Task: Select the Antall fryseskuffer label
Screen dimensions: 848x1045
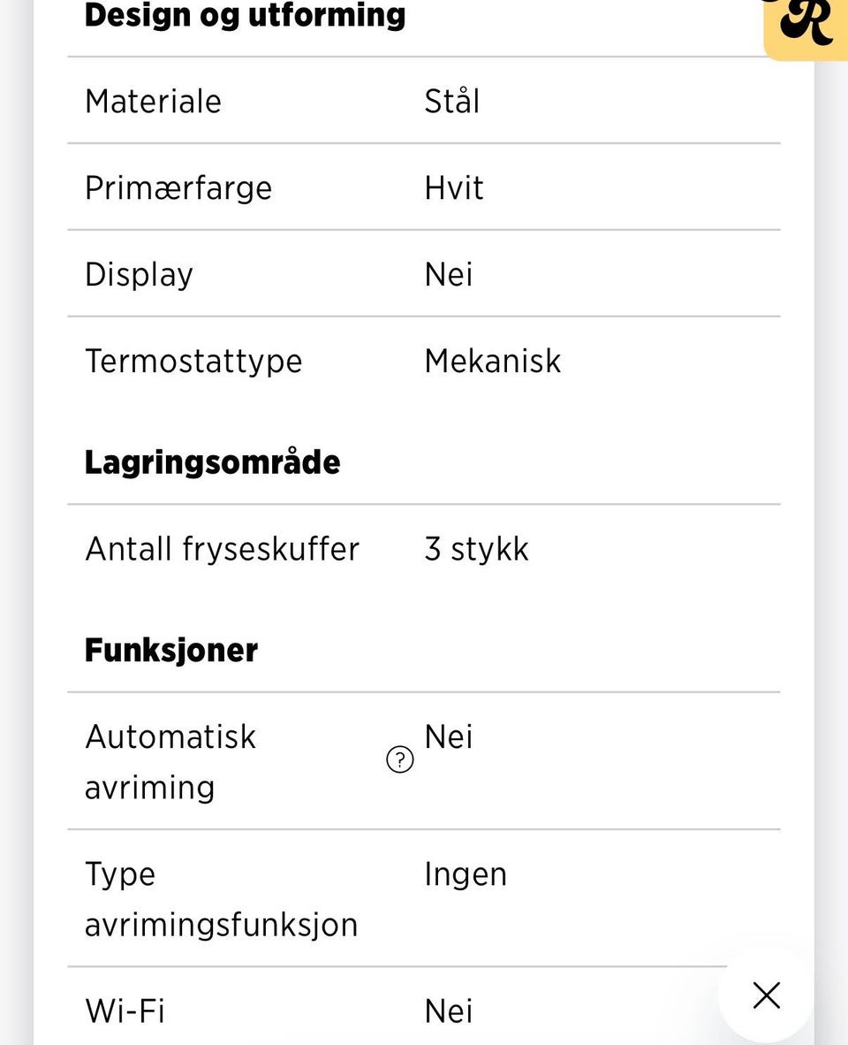Action: [222, 549]
